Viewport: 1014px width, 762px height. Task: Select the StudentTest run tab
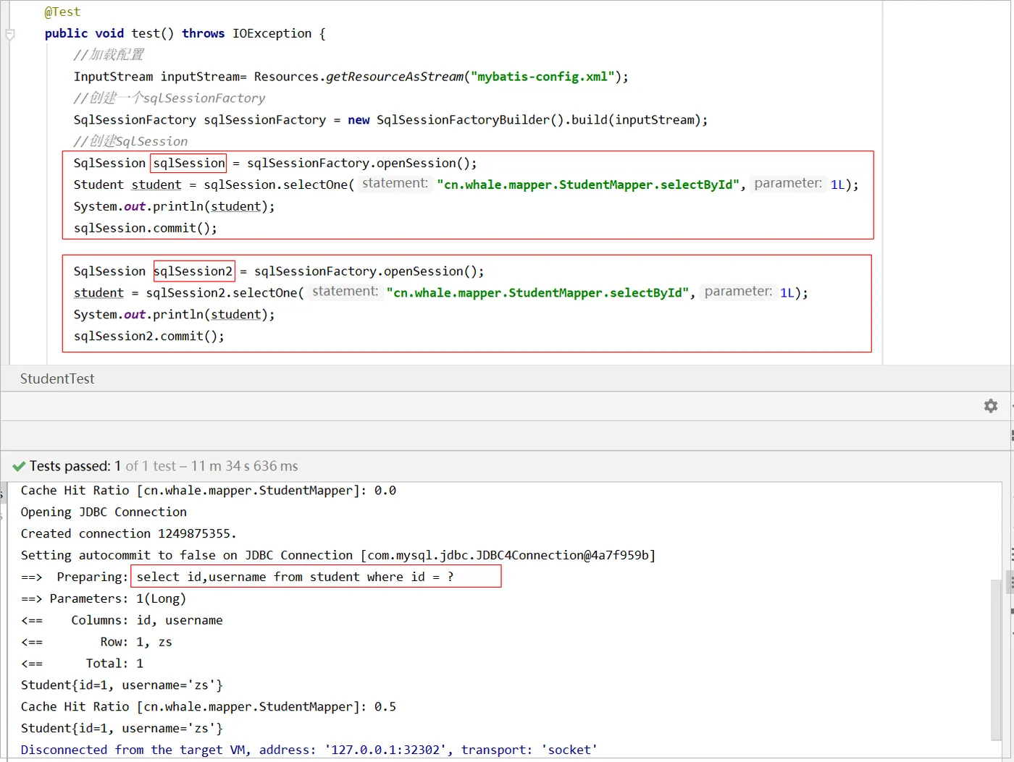[57, 378]
